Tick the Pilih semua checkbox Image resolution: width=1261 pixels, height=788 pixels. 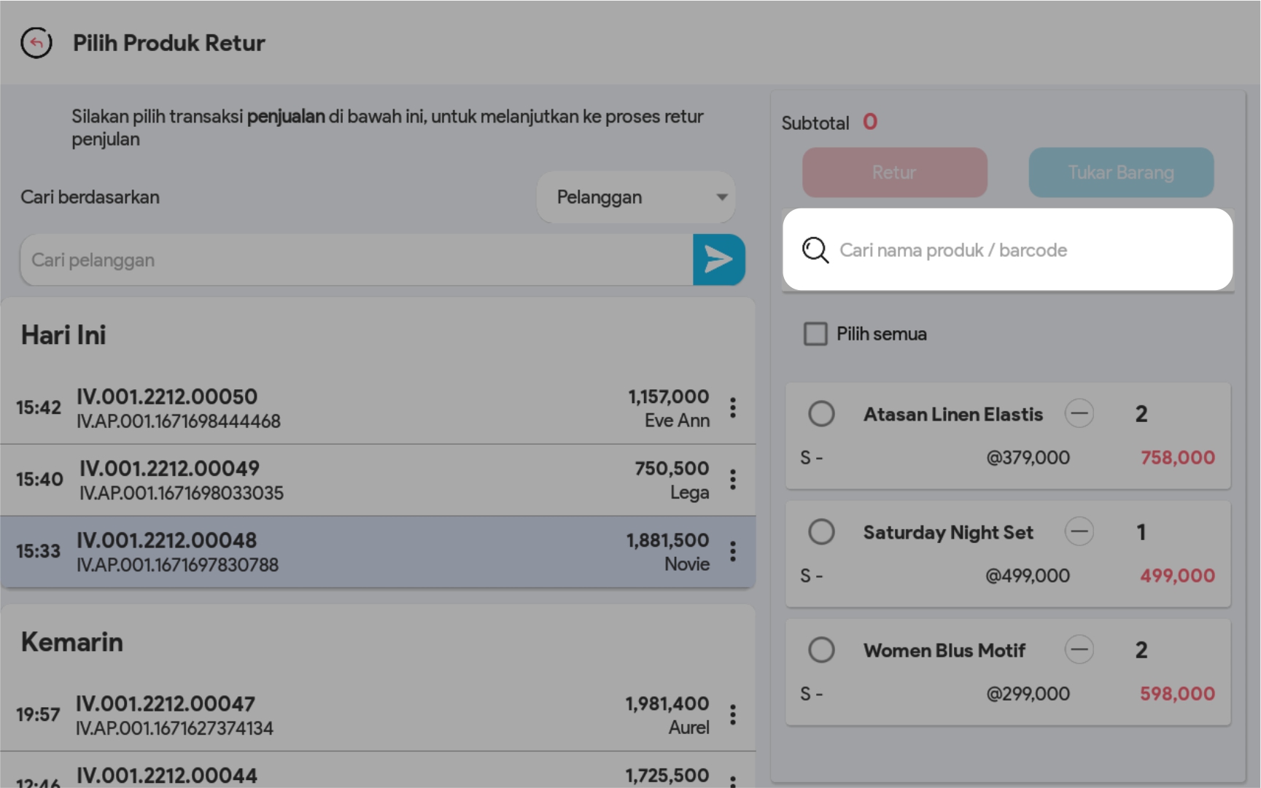815,334
